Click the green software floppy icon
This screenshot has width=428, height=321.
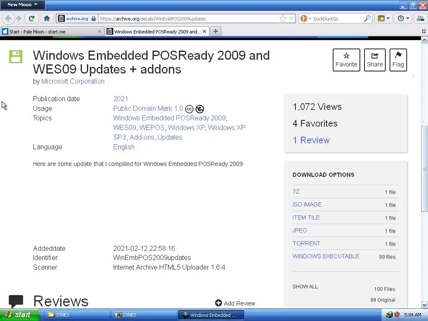click(x=16, y=56)
